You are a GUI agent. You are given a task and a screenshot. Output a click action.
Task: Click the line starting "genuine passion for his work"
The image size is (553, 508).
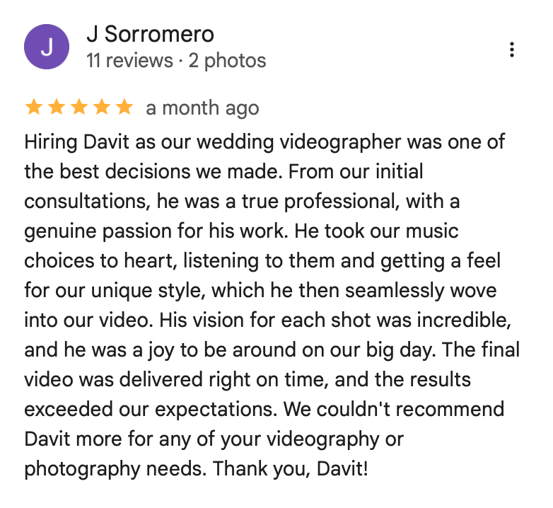point(241,231)
